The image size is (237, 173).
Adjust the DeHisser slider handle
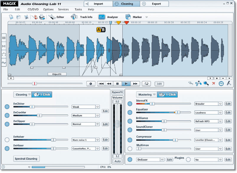(53, 149)
